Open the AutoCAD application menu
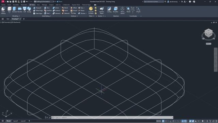 click(x=3, y=2)
